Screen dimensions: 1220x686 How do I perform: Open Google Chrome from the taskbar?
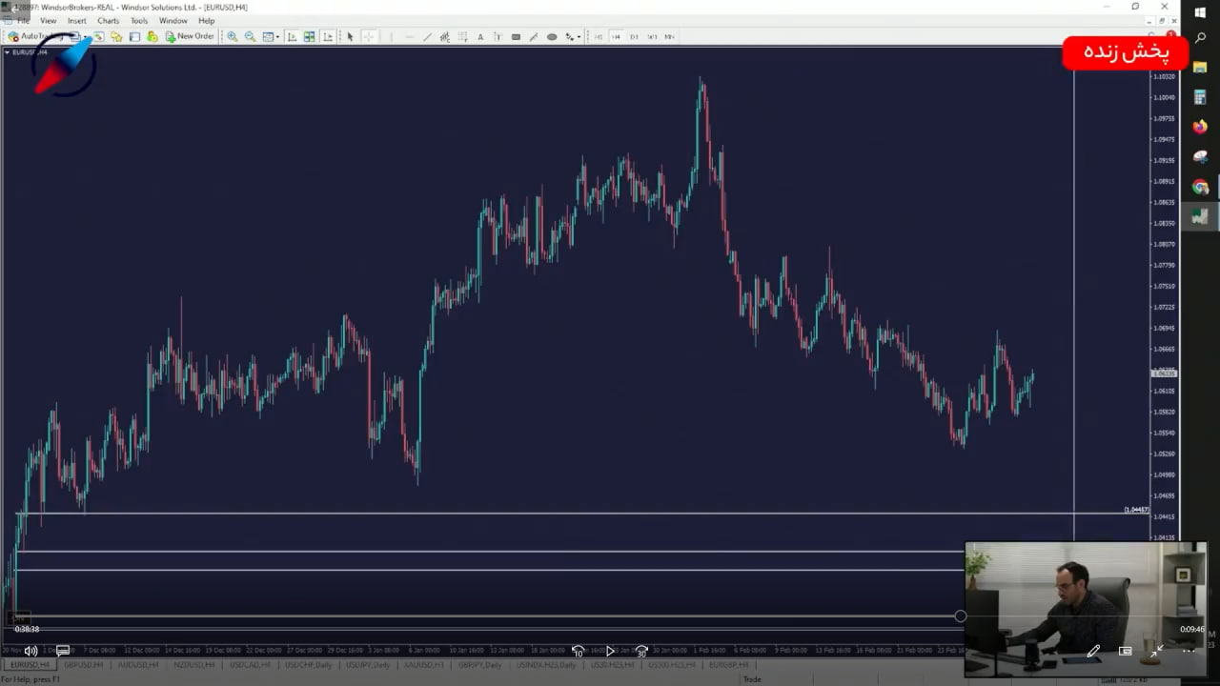[x=1200, y=187]
